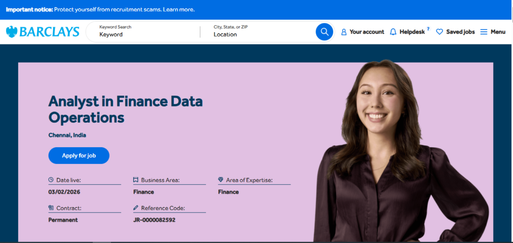Click the bookmark icon beside Business Area
Screen dimensions: 513x243
point(136,180)
